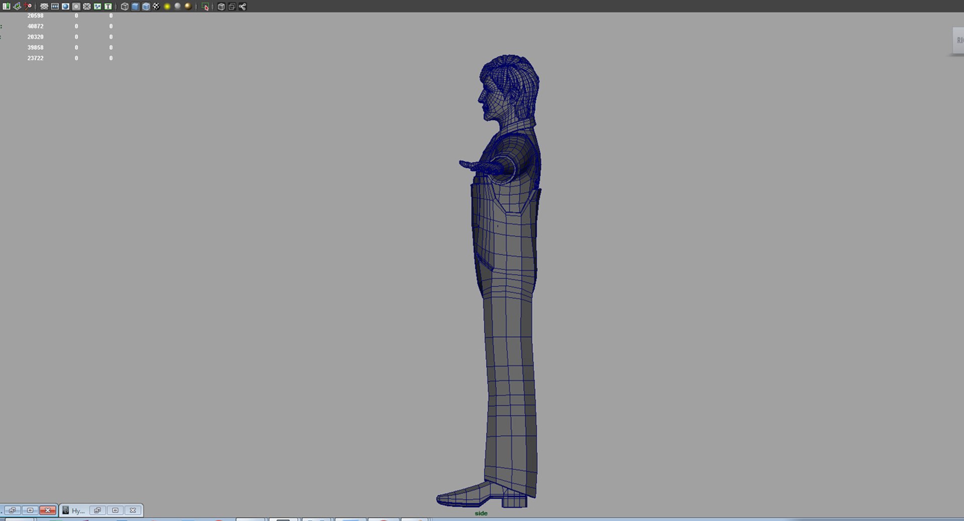Toggle the Isolate Select icon
964x521 pixels.
coord(205,7)
